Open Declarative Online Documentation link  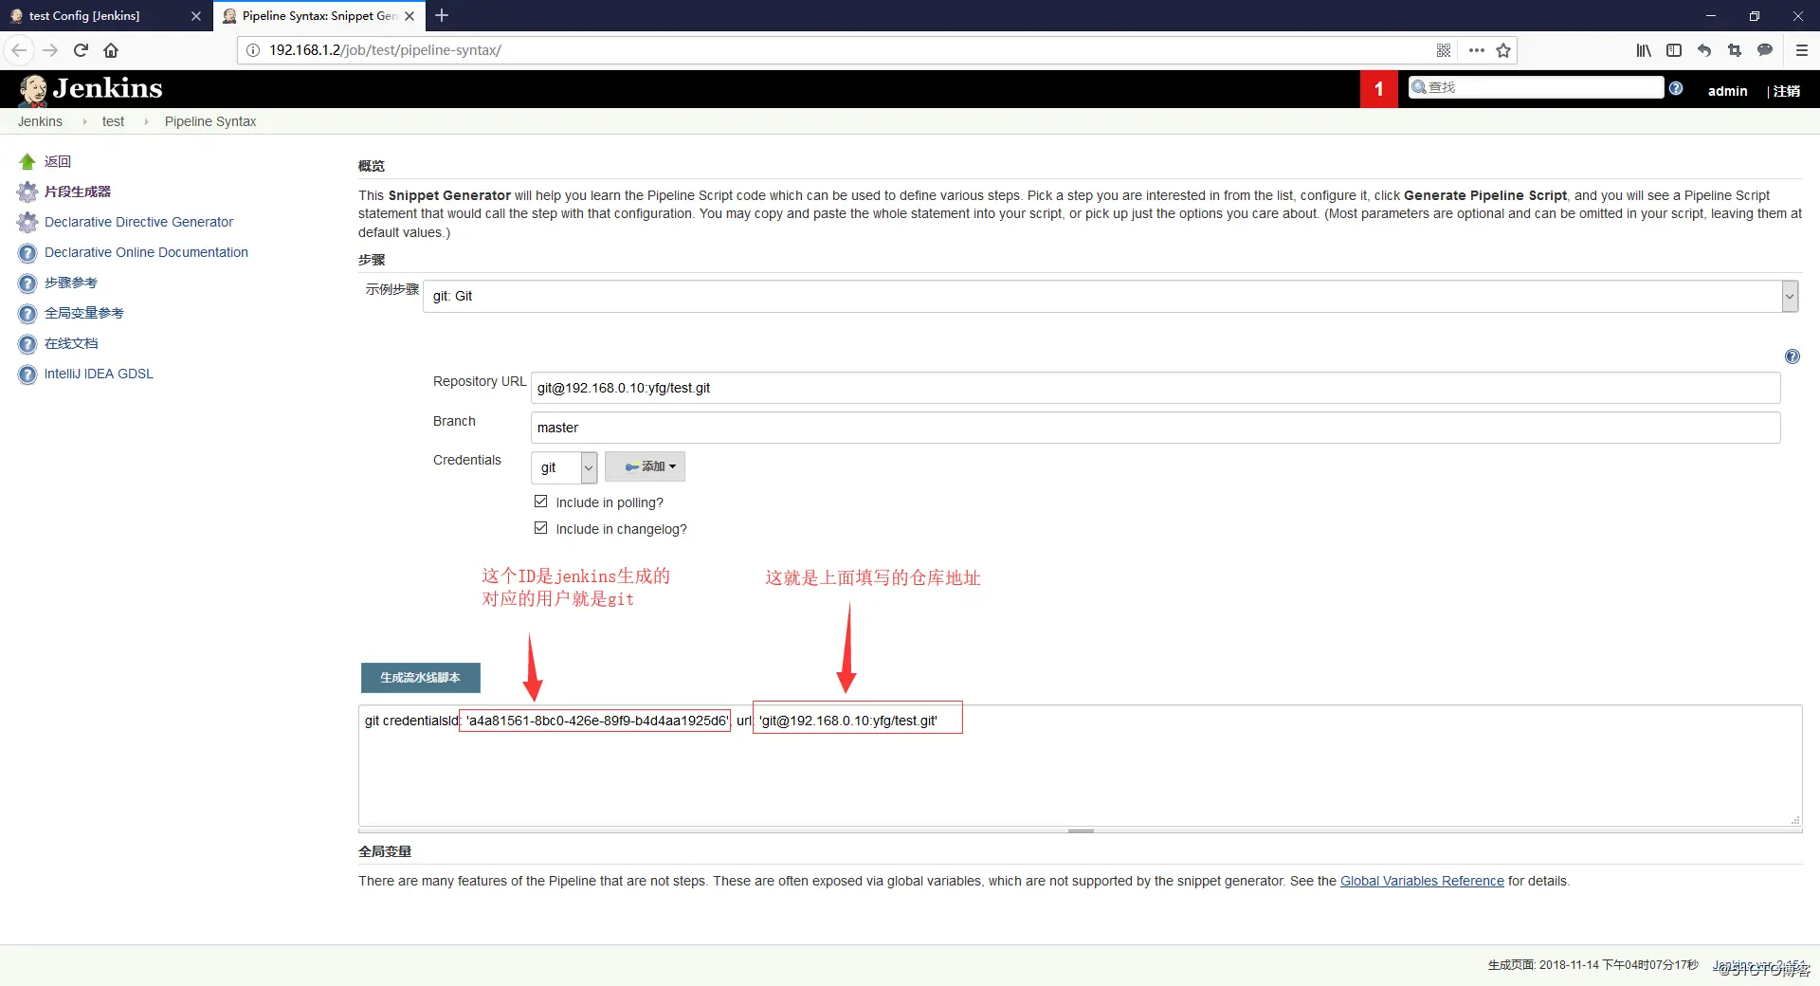[146, 252]
